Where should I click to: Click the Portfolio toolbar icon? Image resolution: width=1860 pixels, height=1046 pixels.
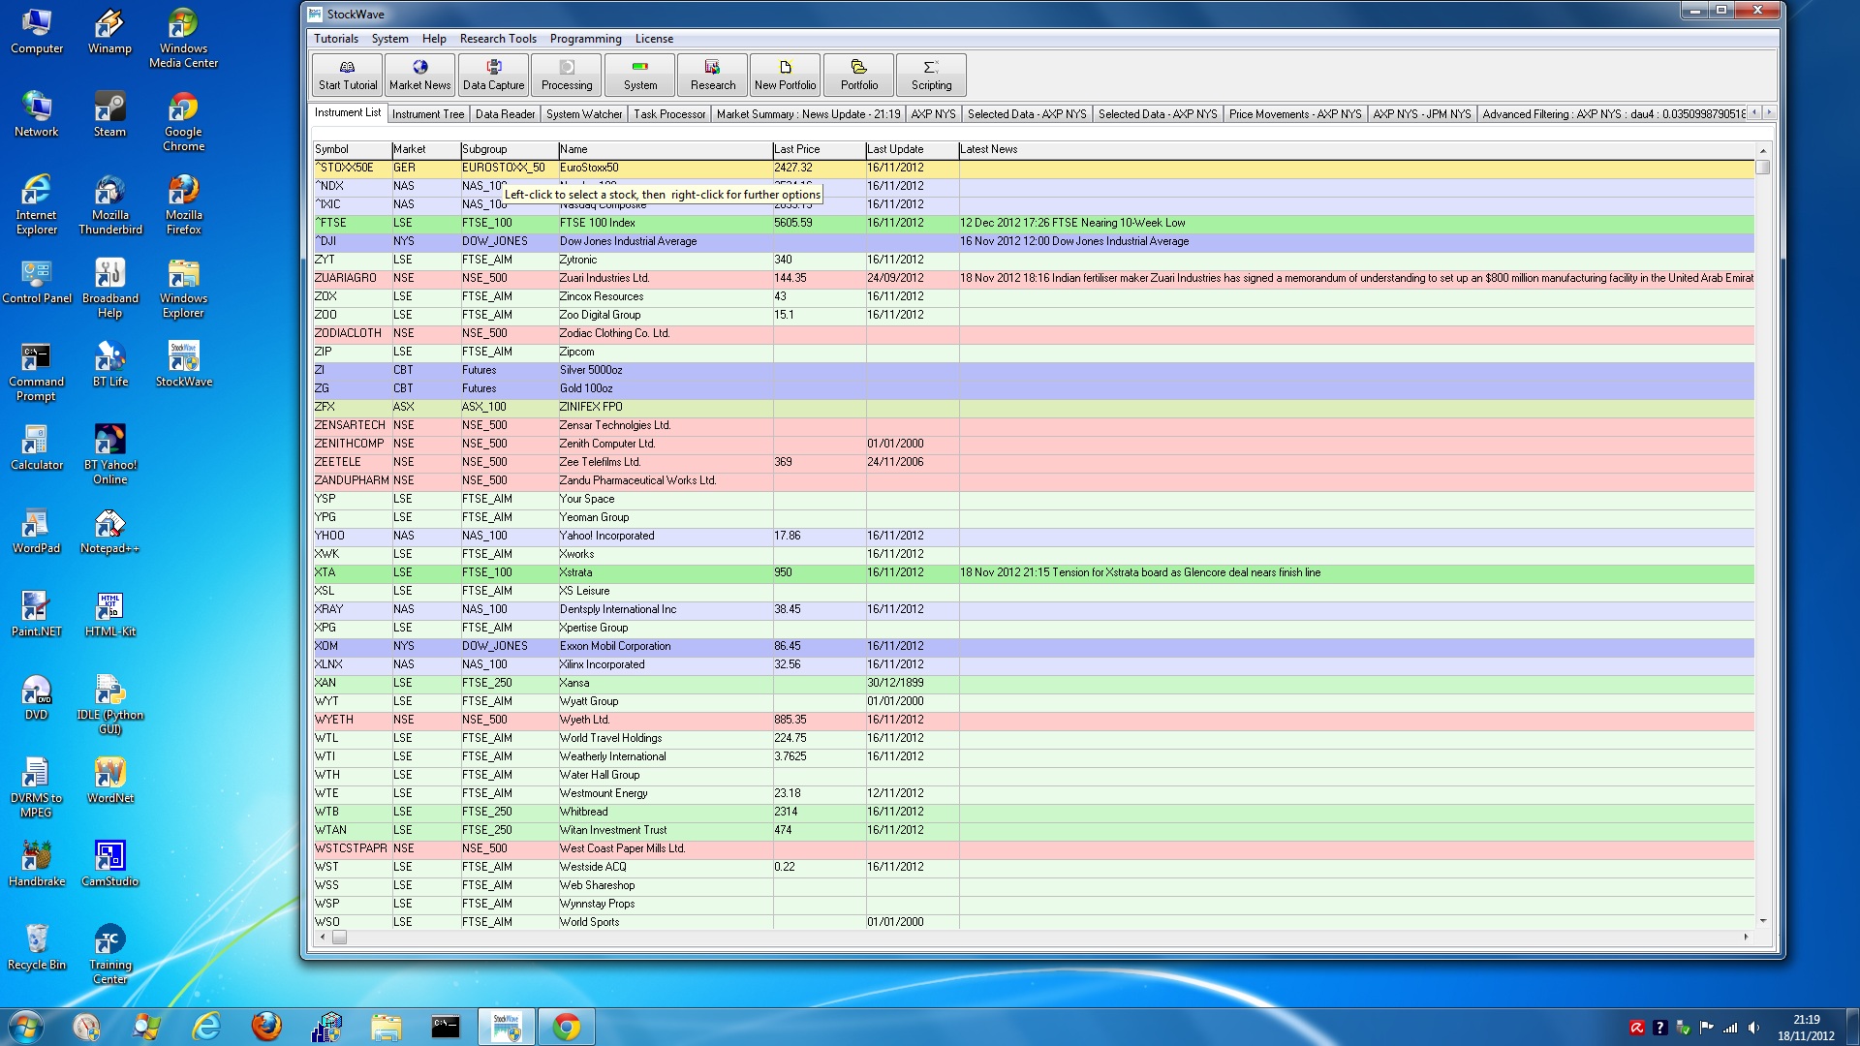tap(858, 75)
